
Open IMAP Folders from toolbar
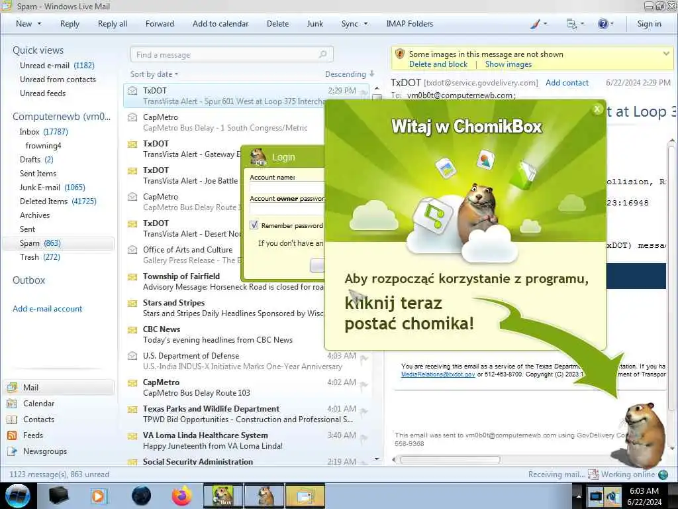(x=409, y=24)
